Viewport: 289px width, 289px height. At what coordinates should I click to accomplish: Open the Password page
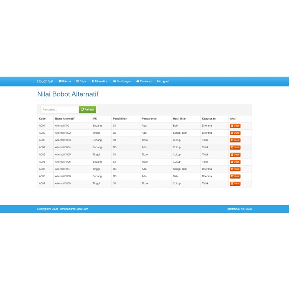(144, 81)
